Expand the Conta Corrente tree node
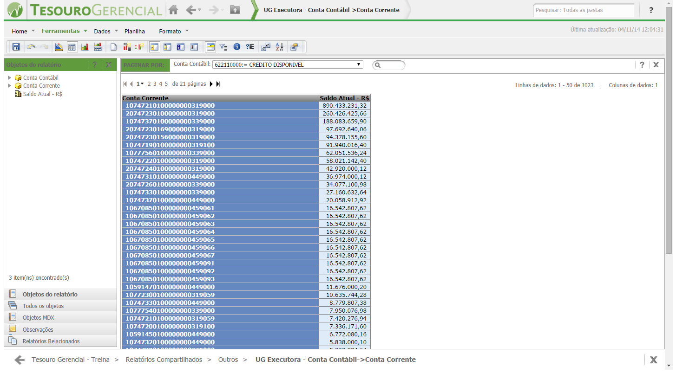676x373 pixels. point(9,85)
